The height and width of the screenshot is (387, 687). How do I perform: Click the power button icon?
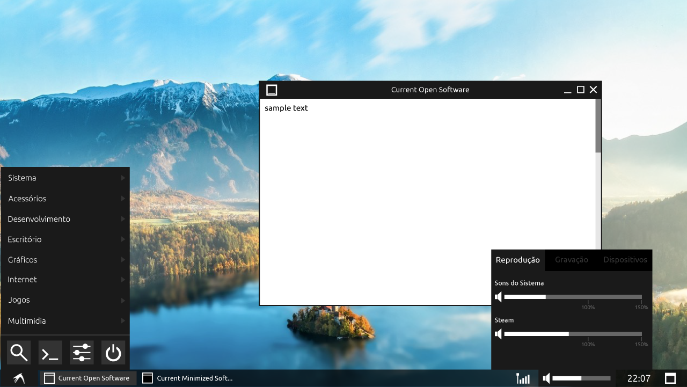pos(113,353)
